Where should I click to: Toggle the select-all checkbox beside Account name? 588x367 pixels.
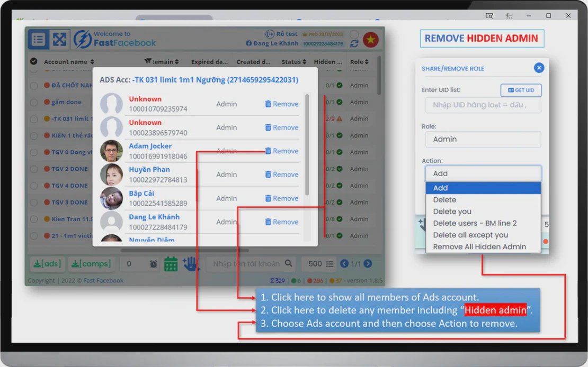(34, 61)
